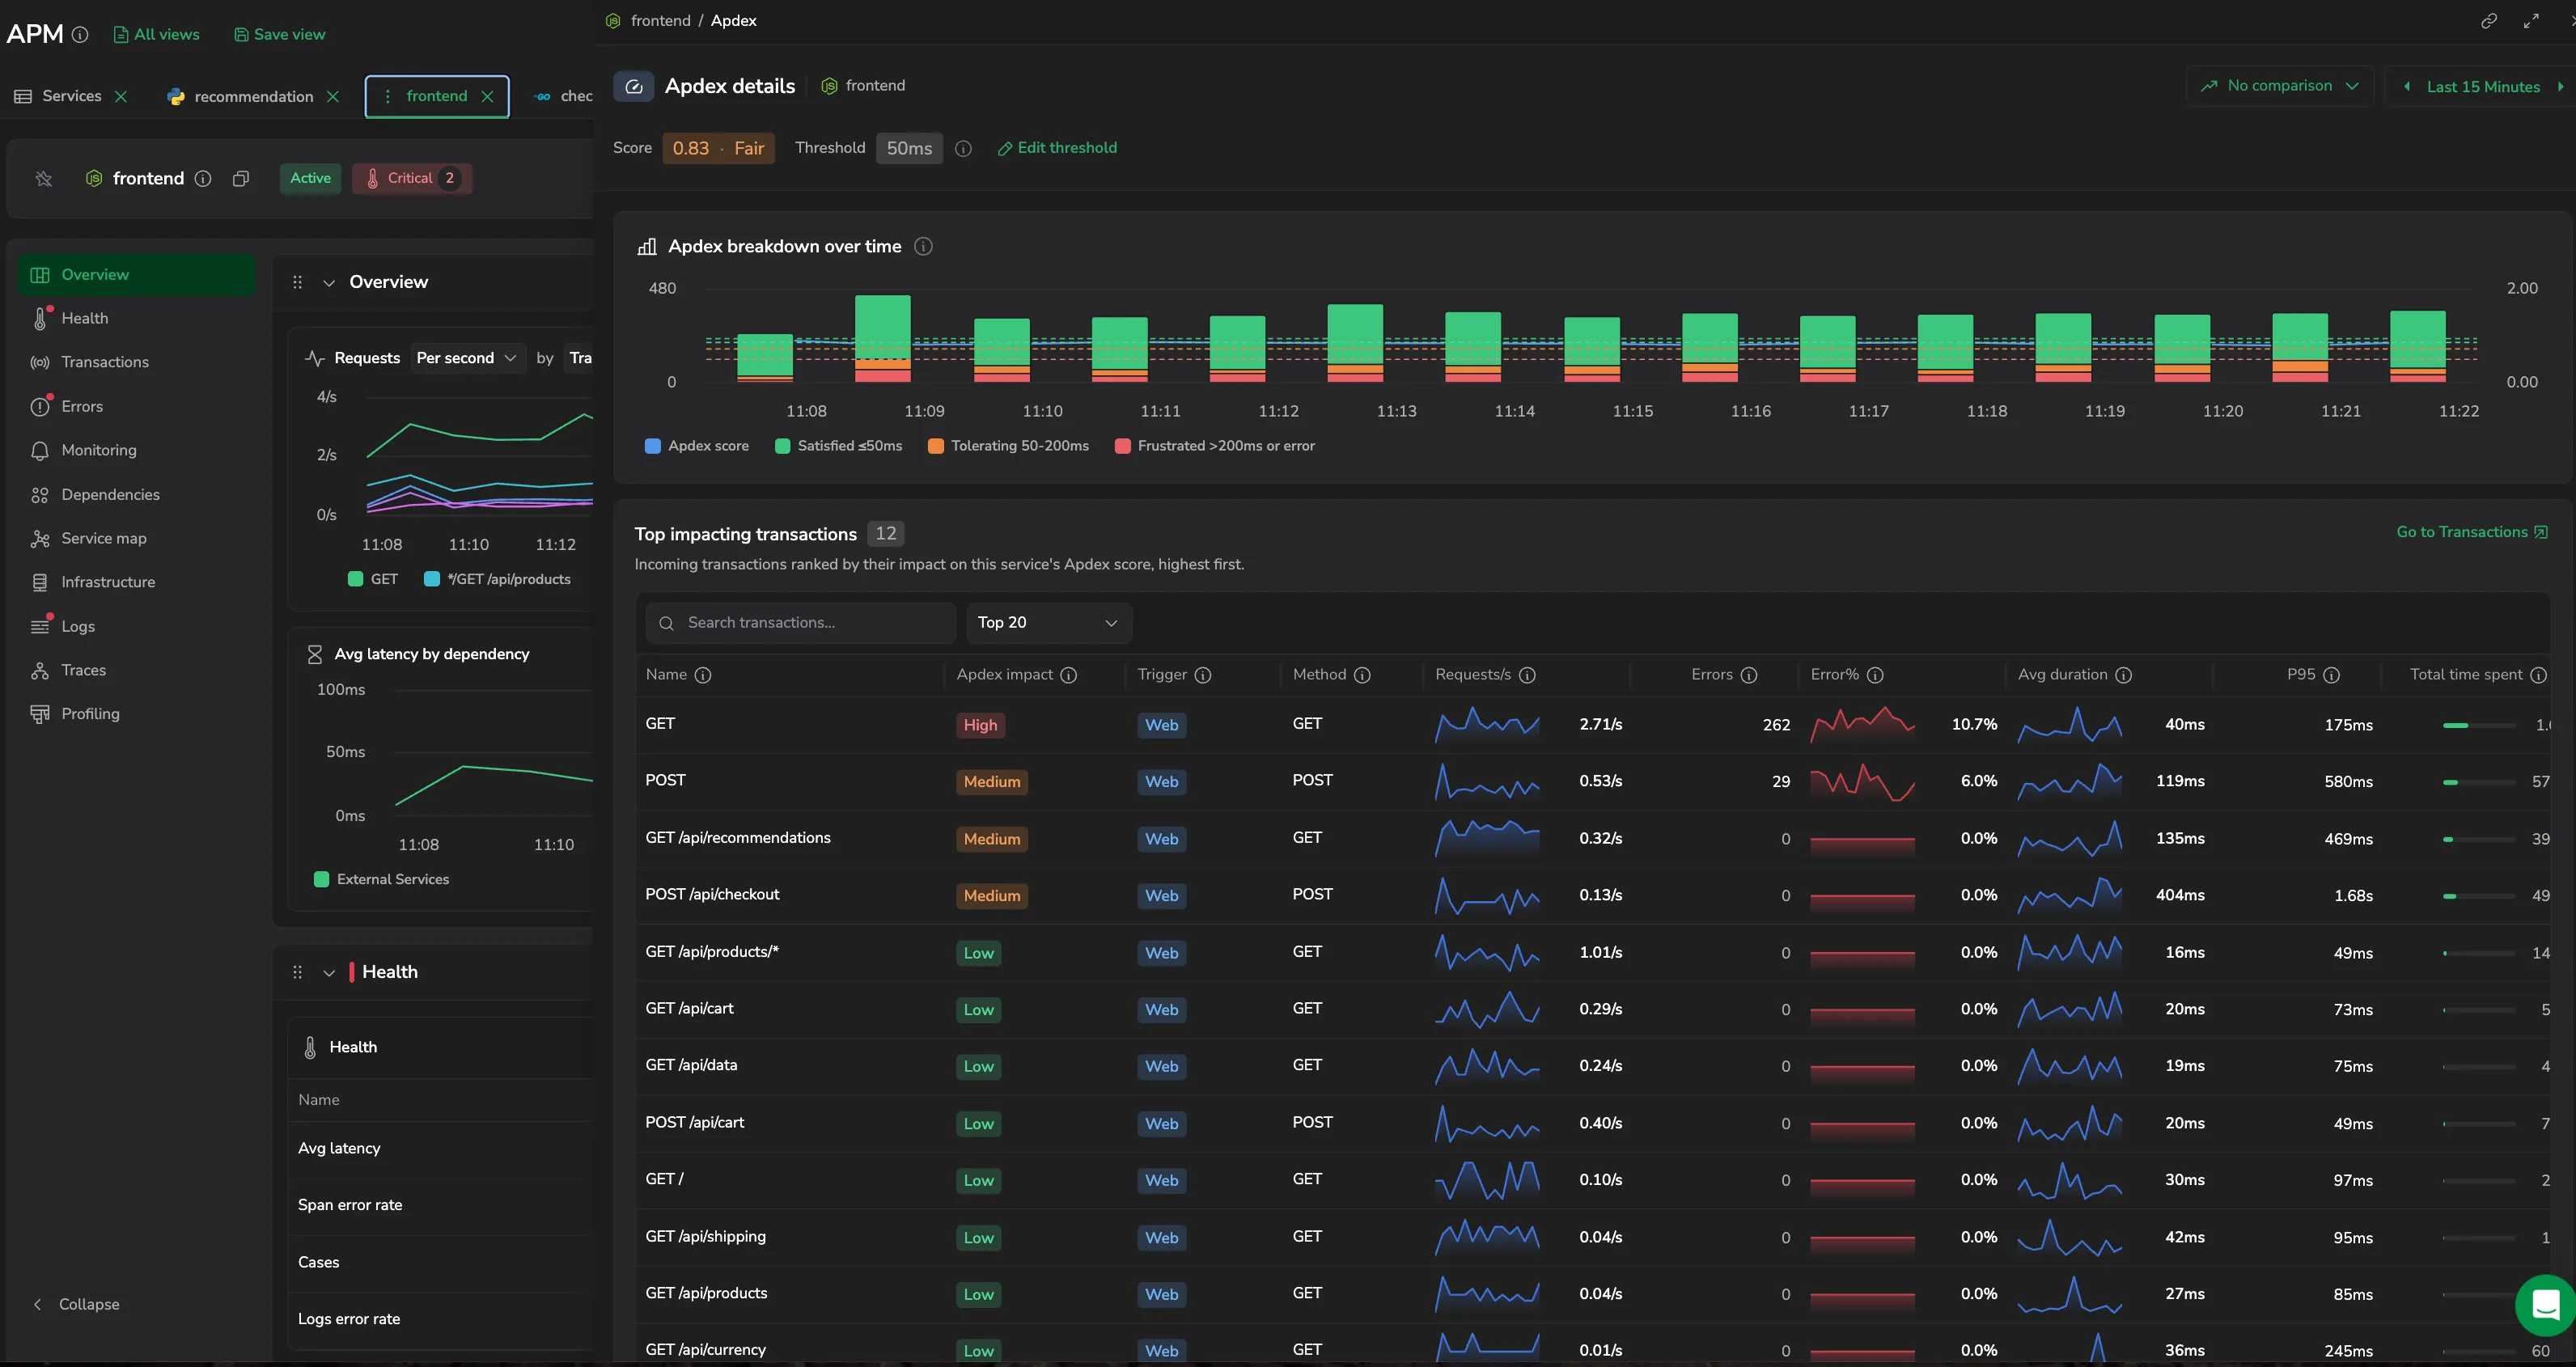Collapse the Overview section chevron
The width and height of the screenshot is (2576, 1367).
pos(328,282)
